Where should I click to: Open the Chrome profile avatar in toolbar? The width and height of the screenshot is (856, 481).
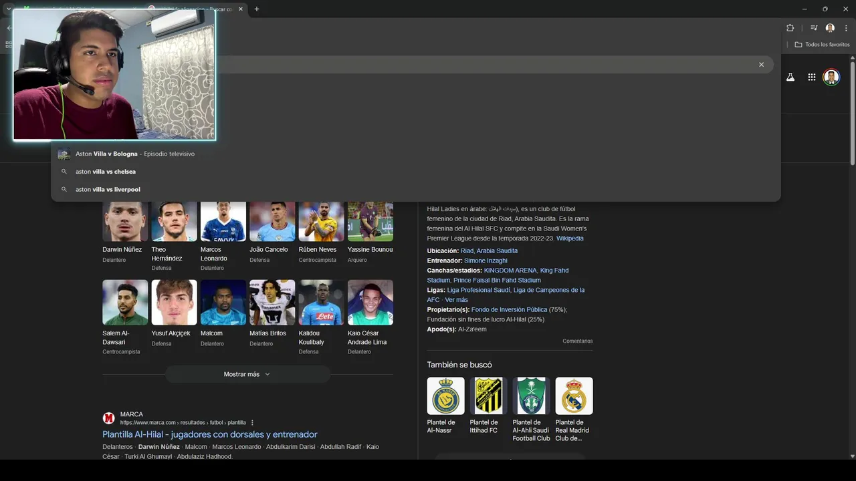830,28
